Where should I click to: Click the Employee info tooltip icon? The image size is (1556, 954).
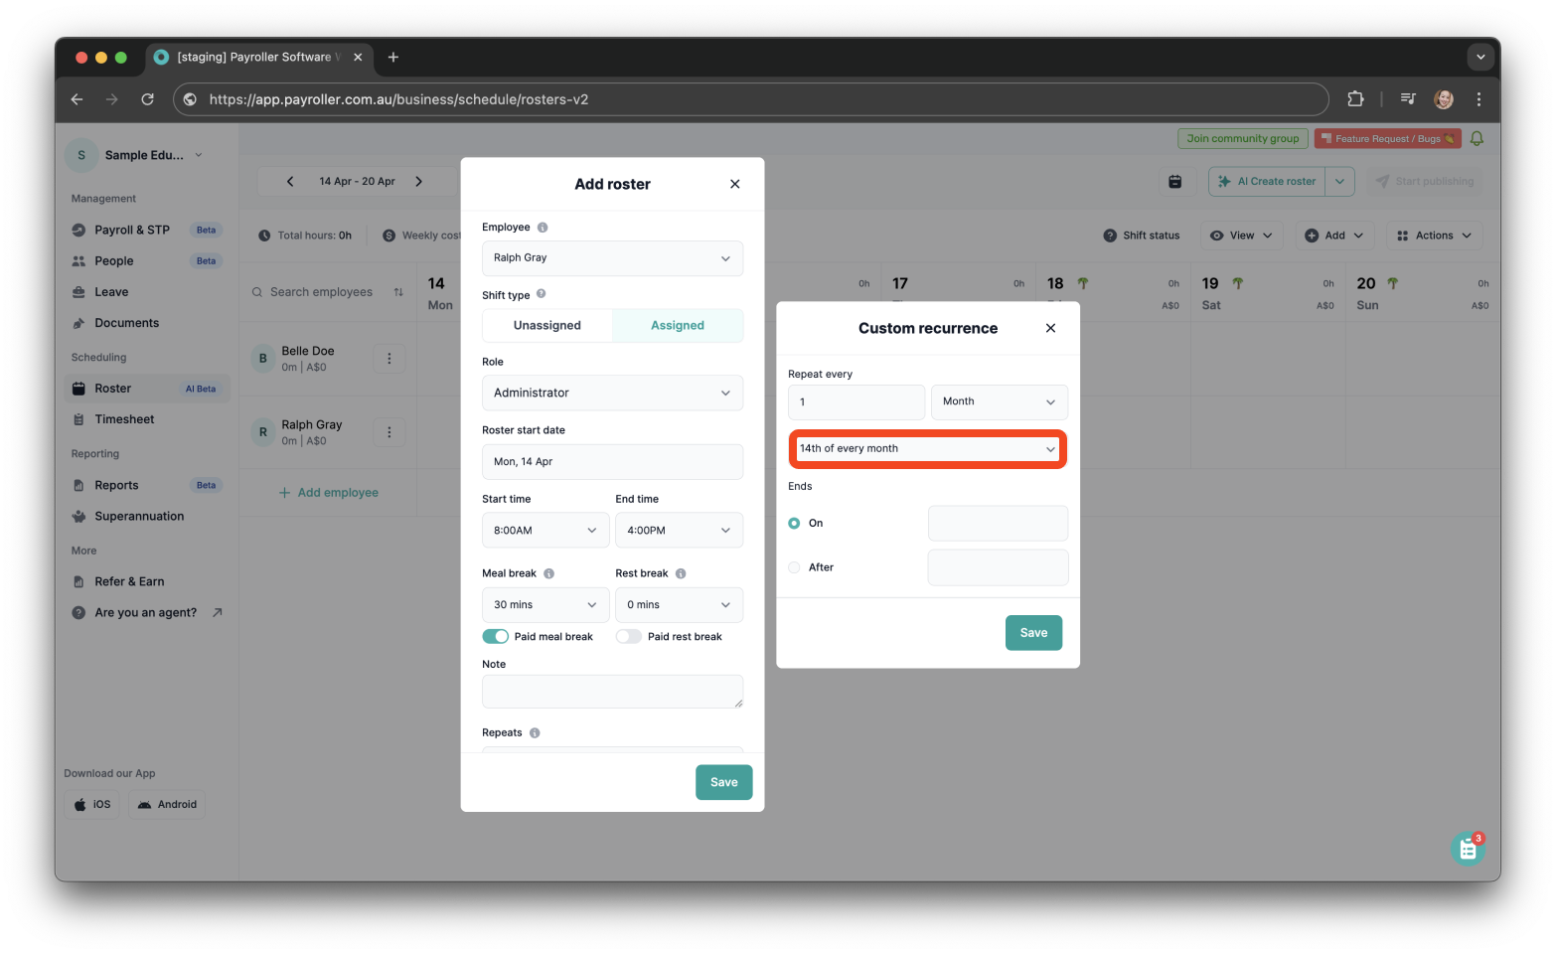[x=542, y=227]
